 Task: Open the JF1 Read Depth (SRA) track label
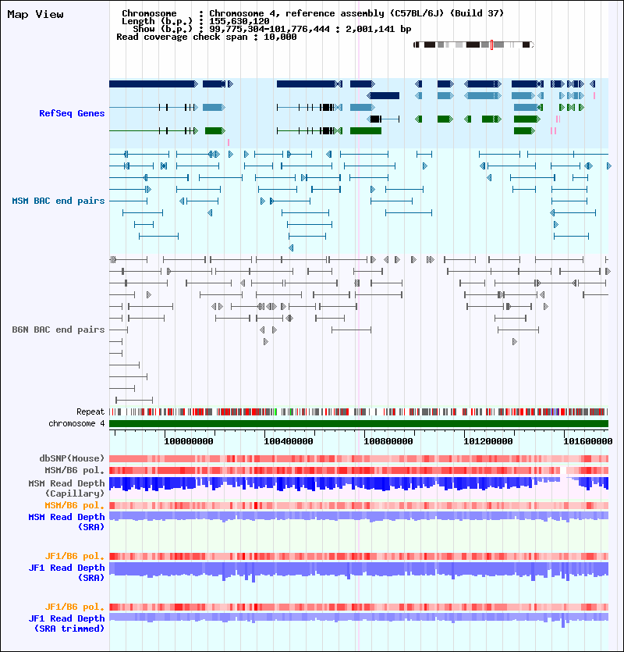66,572
